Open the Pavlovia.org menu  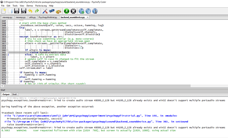point(41,6)
